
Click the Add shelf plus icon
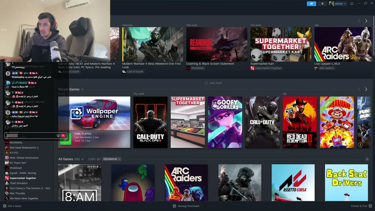click(x=206, y=83)
